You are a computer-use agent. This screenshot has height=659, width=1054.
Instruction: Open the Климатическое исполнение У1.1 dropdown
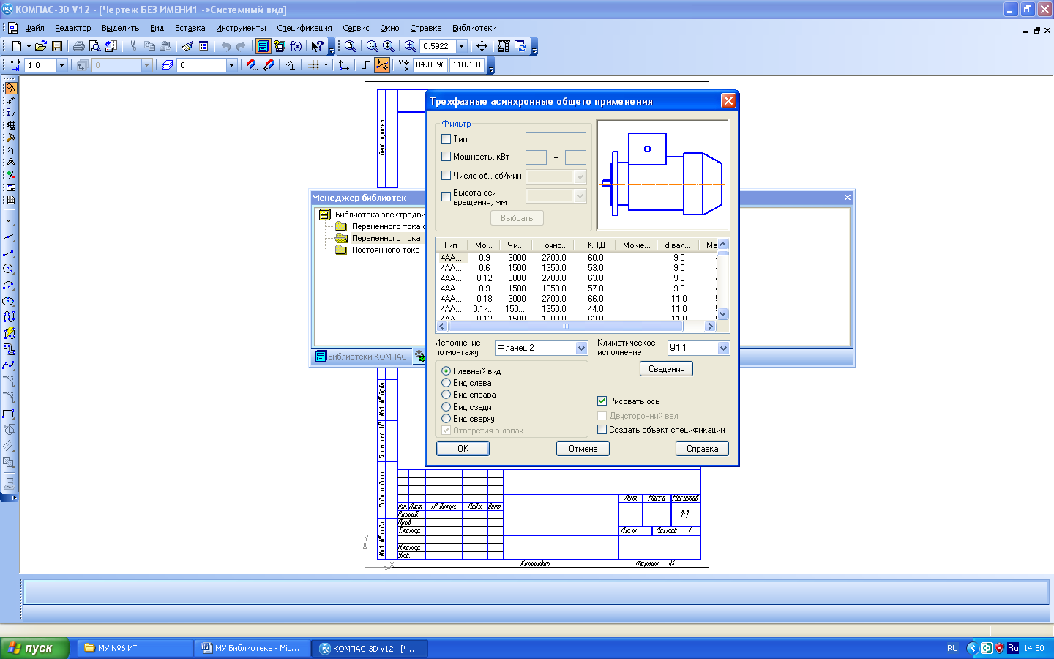[x=723, y=348]
